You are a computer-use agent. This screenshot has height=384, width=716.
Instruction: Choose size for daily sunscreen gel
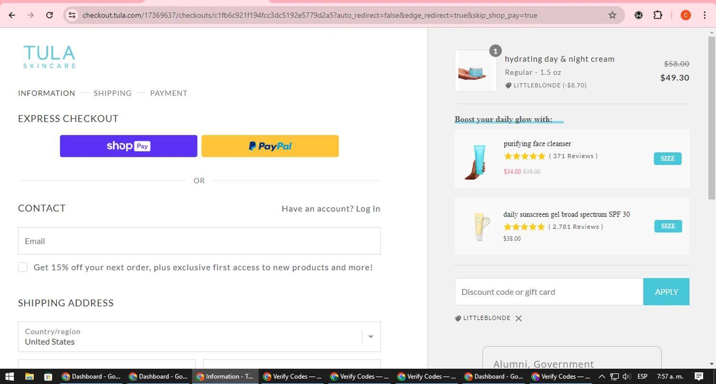point(668,226)
